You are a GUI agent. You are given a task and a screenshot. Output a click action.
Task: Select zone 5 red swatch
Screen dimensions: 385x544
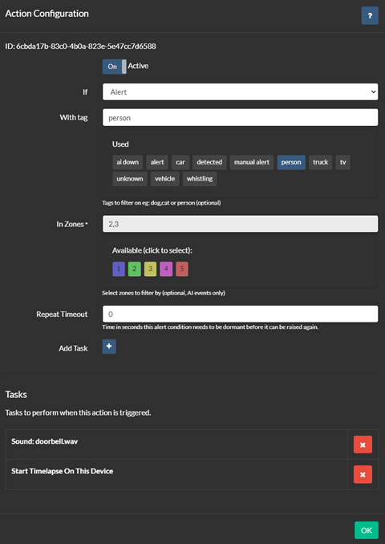tap(182, 269)
